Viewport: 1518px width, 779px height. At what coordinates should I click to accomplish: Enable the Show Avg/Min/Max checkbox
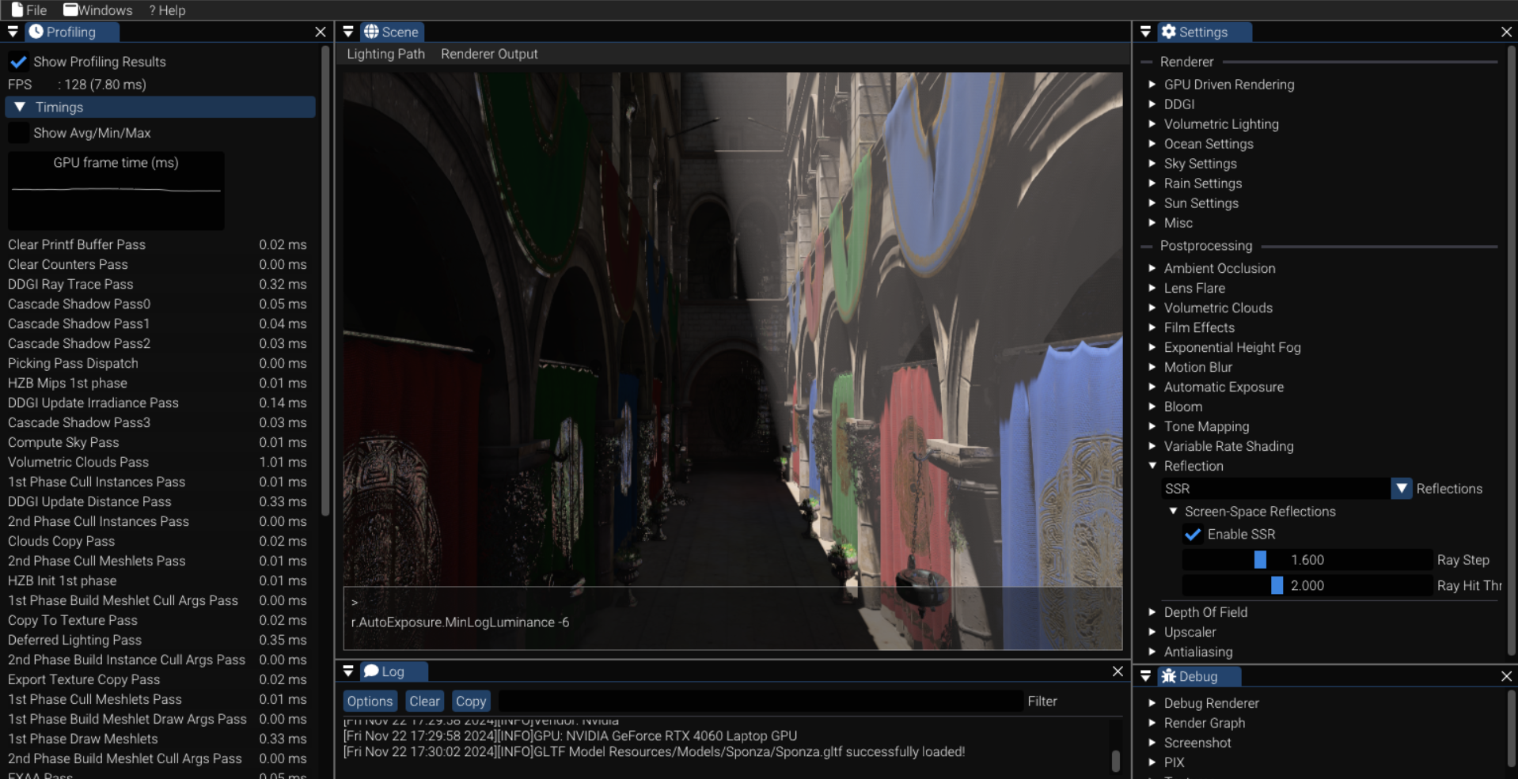(18, 133)
